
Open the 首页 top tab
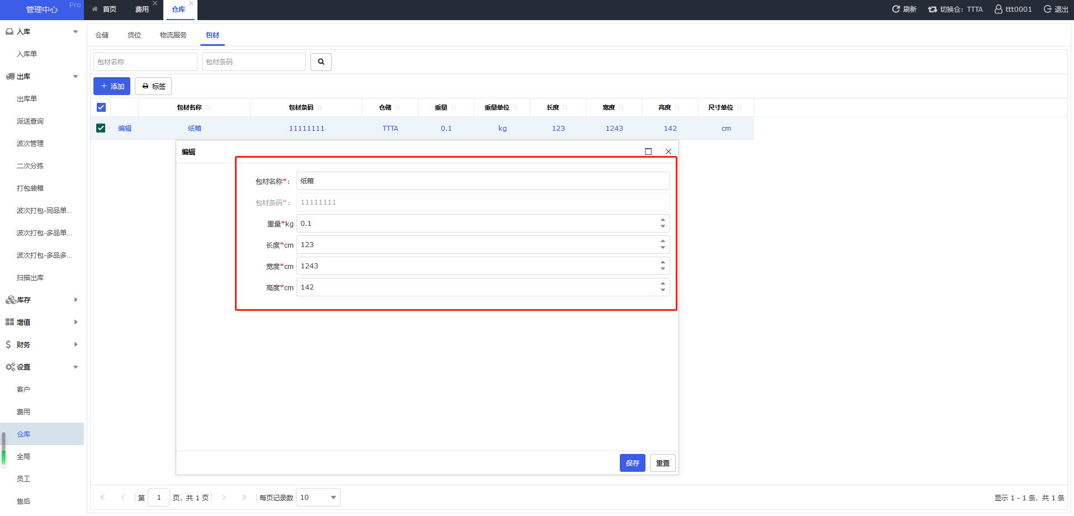(x=105, y=10)
